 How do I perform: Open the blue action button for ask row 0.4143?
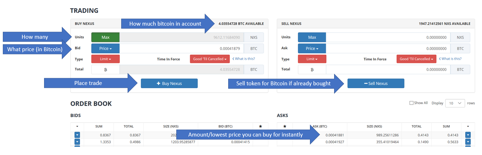(468, 135)
